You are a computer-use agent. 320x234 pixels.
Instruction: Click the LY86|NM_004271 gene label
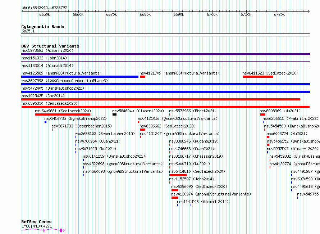tap(37, 226)
